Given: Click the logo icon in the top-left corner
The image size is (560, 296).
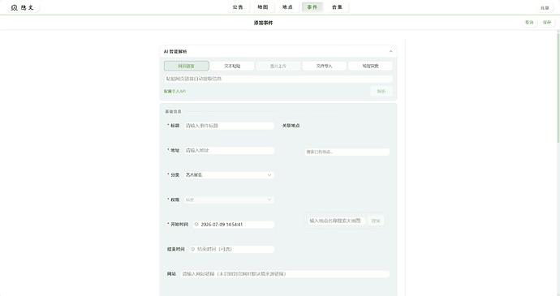Looking at the screenshot, I should (14, 7).
